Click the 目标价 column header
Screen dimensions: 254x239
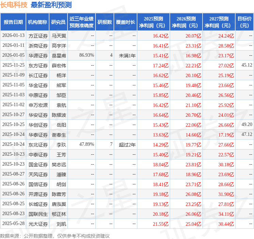click(x=244, y=22)
